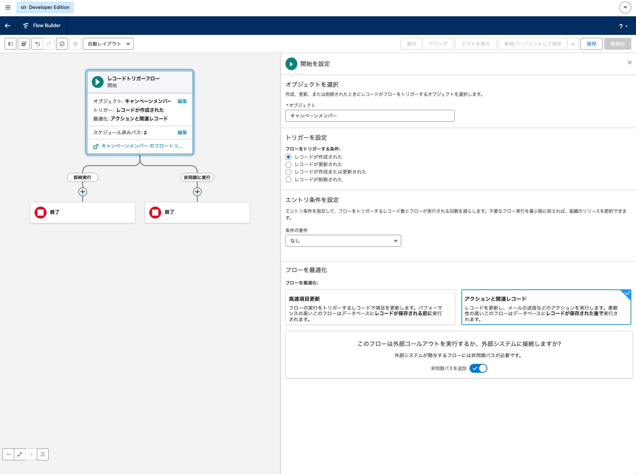Select the 即時実行 path label
Viewport: 636px width, 474px height.
(82, 177)
